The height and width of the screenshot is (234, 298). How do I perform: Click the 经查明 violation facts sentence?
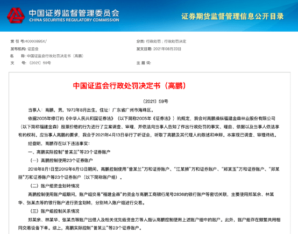[x=59, y=143]
